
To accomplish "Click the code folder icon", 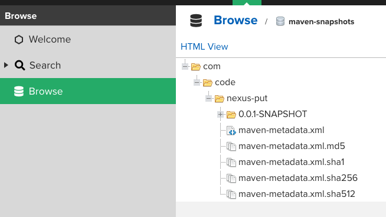I will pyautogui.click(x=208, y=83).
